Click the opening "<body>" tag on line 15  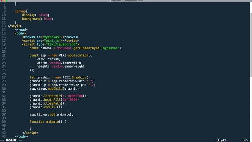click(20, 34)
